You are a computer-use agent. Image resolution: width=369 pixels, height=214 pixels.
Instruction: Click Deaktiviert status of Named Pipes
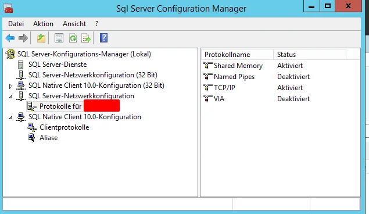[293, 77]
